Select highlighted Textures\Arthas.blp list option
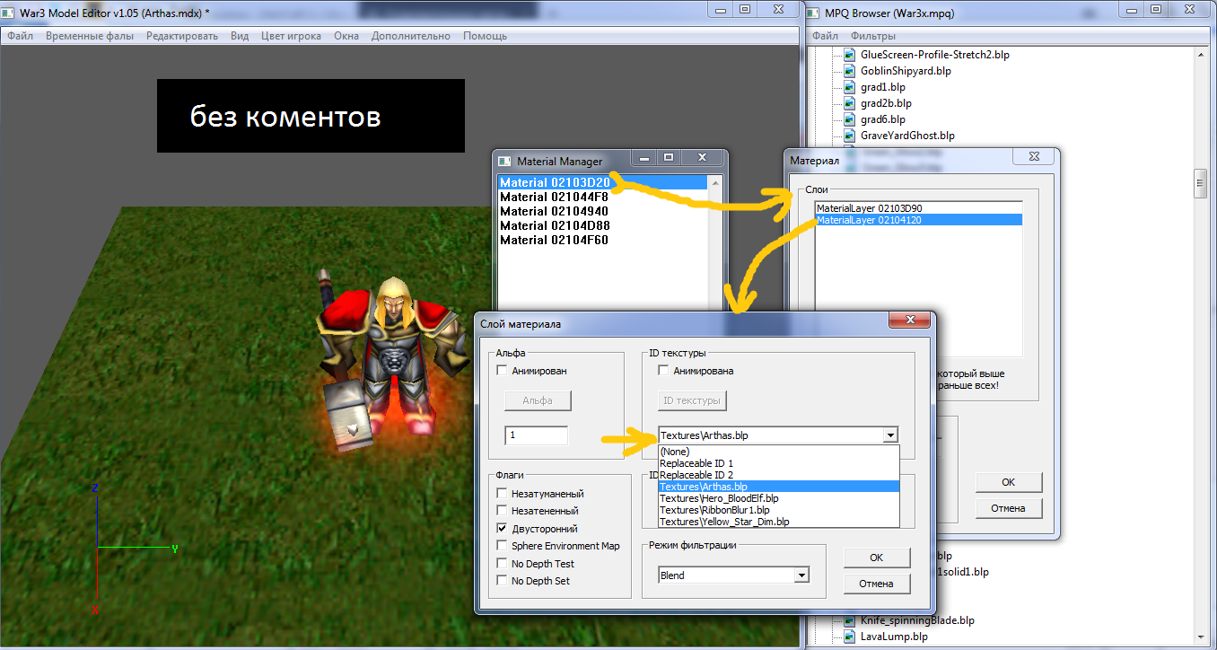The width and height of the screenshot is (1217, 650). coord(778,487)
